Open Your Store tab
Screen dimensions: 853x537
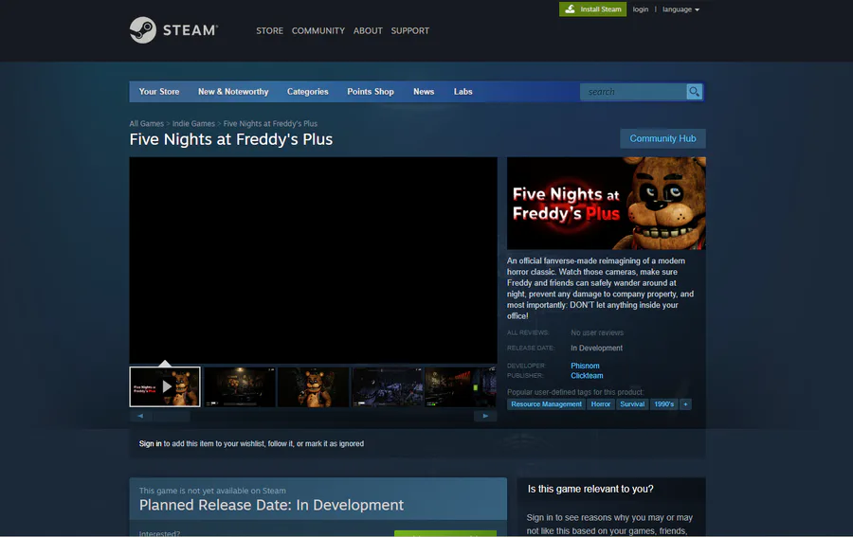(x=159, y=92)
